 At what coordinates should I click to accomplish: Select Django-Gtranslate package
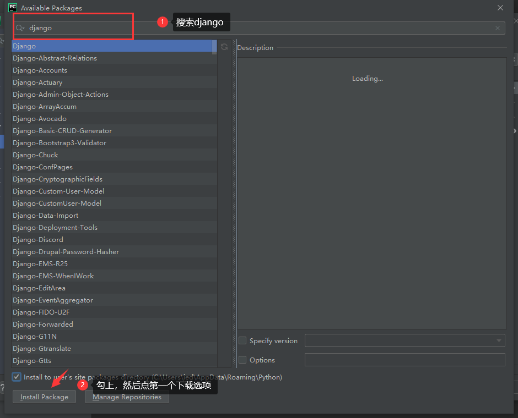pos(114,349)
